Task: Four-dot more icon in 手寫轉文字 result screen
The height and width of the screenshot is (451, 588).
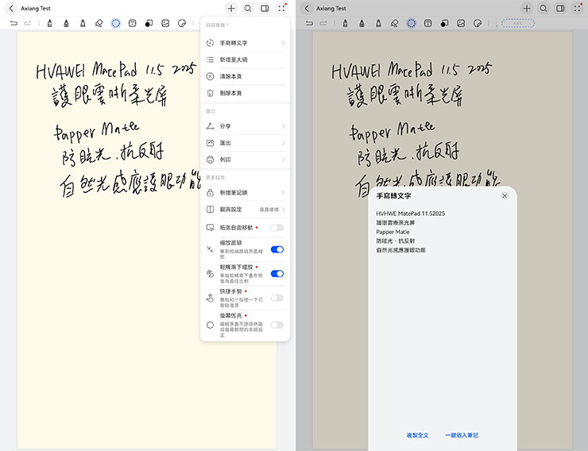Action: (x=577, y=8)
